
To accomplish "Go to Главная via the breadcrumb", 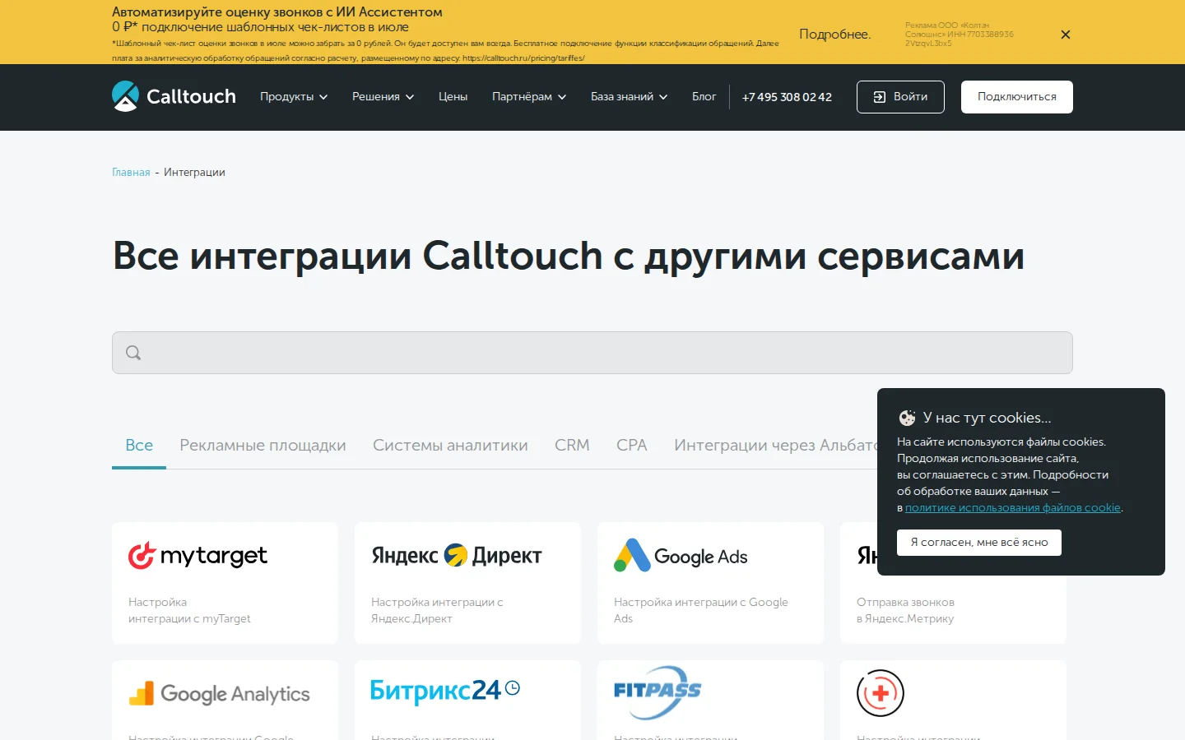I will coord(131,173).
